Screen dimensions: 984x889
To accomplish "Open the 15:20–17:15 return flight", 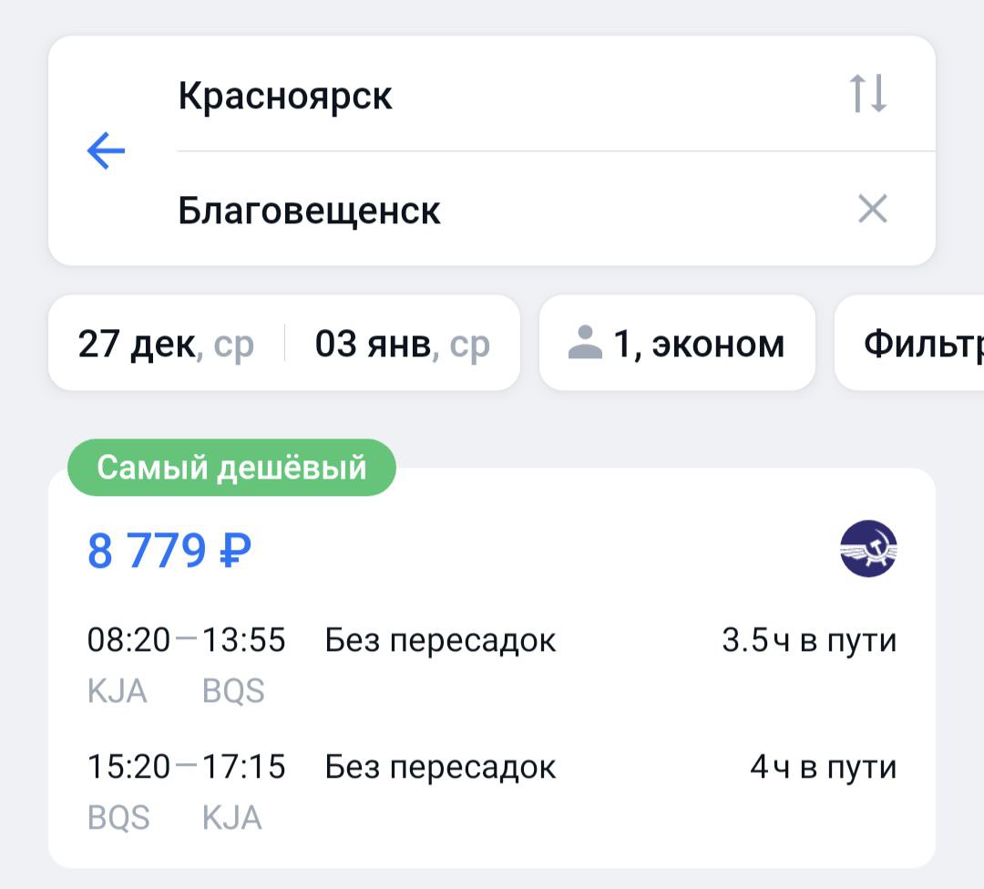I will (187, 767).
